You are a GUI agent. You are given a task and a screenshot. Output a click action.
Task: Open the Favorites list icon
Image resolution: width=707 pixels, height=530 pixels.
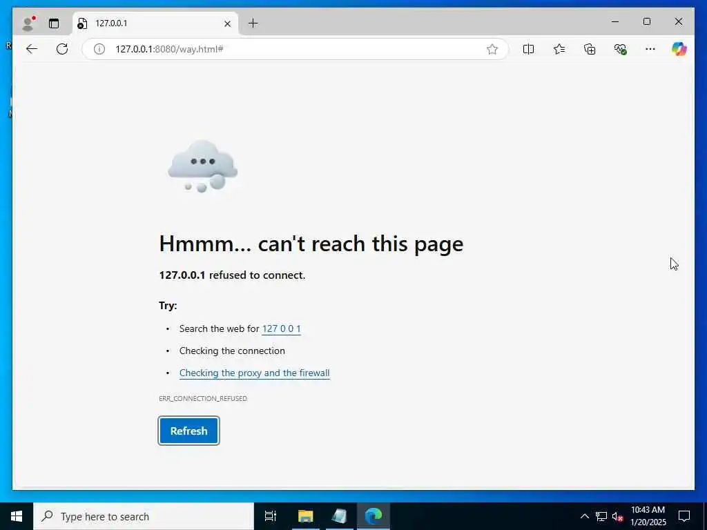tap(559, 49)
